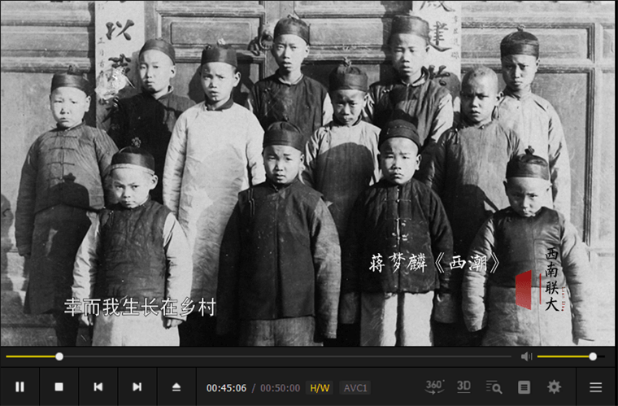Screen dimensions: 618x406
Task: Open settings via the gear icon
Action: tap(554, 387)
